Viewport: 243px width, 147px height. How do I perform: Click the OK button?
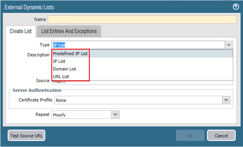(190, 135)
